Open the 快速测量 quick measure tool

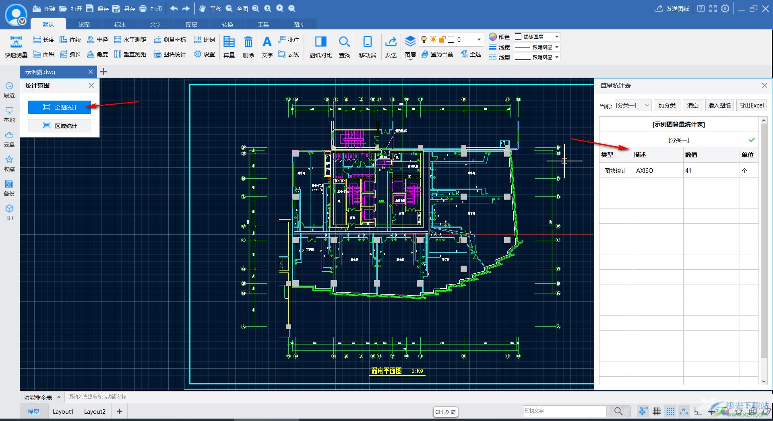(16, 46)
